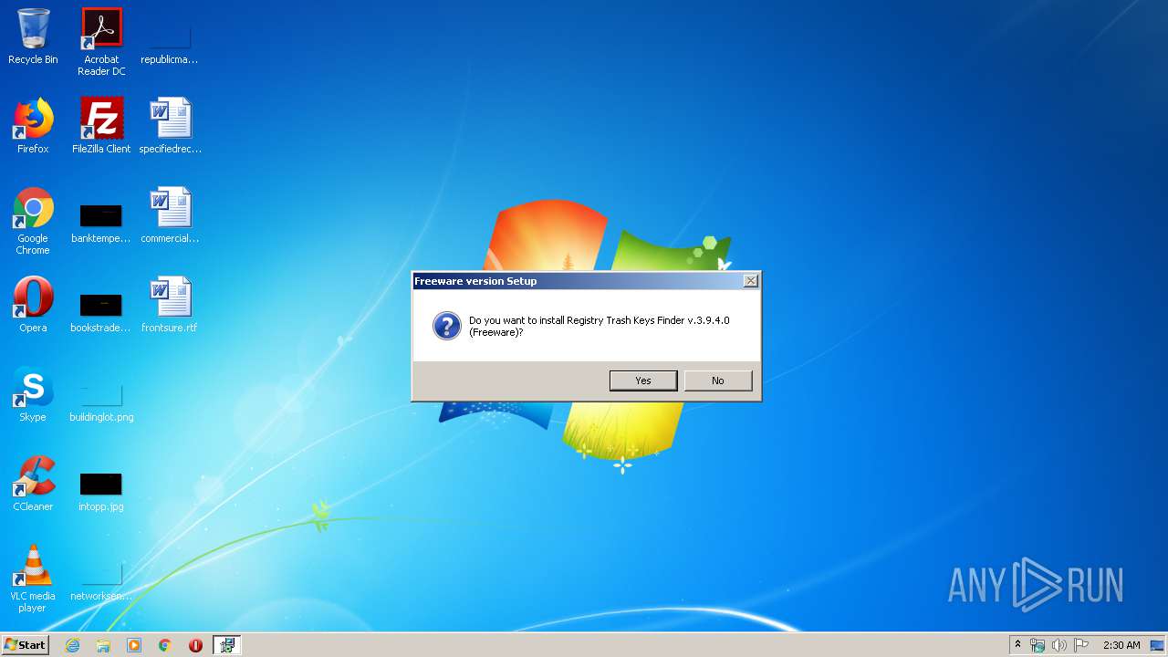Screen dimensions: 1168x657
Task: Select the VLC media player shortcut
Action: tap(33, 579)
